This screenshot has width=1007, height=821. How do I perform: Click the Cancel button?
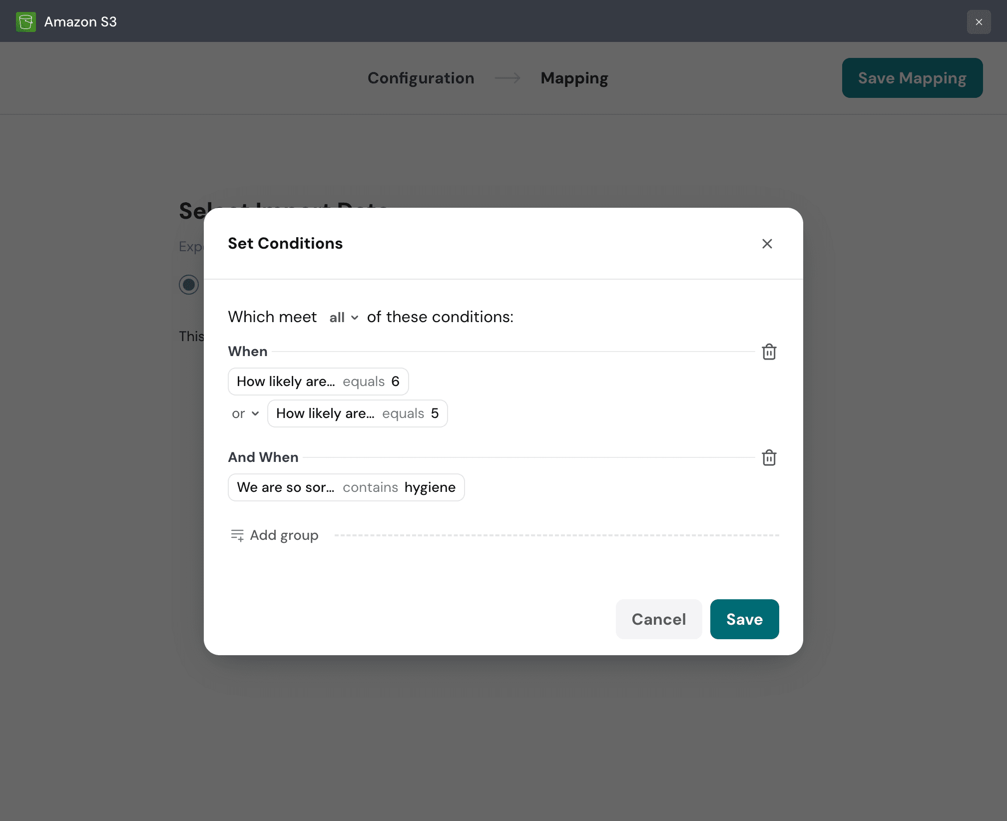(659, 619)
